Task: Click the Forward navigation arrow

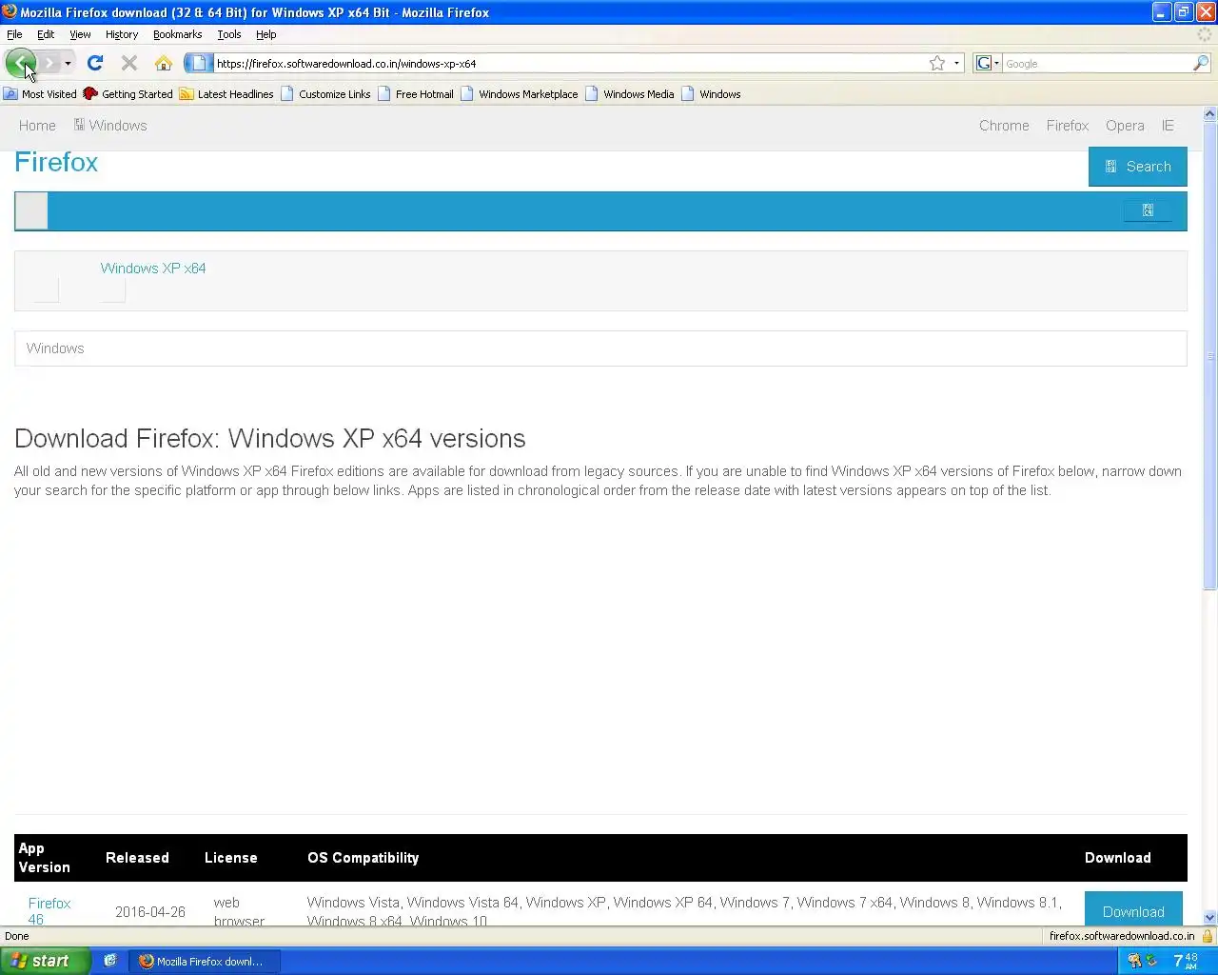Action: (x=49, y=63)
